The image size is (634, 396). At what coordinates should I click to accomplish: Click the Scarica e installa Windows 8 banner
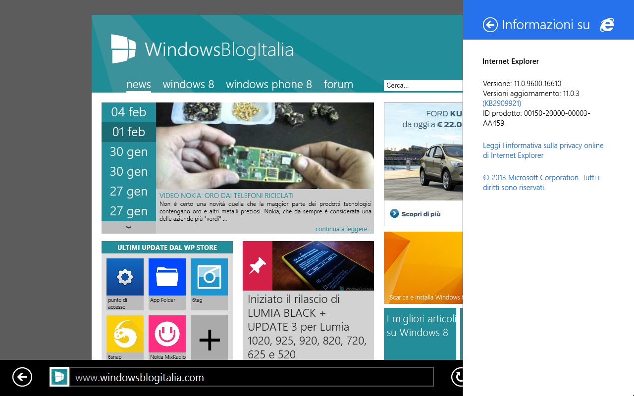pos(423,267)
